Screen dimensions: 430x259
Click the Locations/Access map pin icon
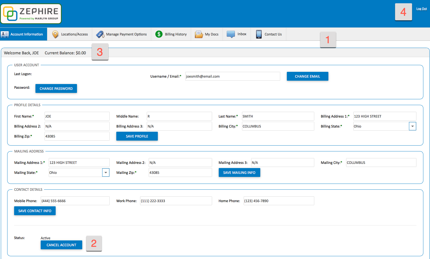tap(55, 34)
